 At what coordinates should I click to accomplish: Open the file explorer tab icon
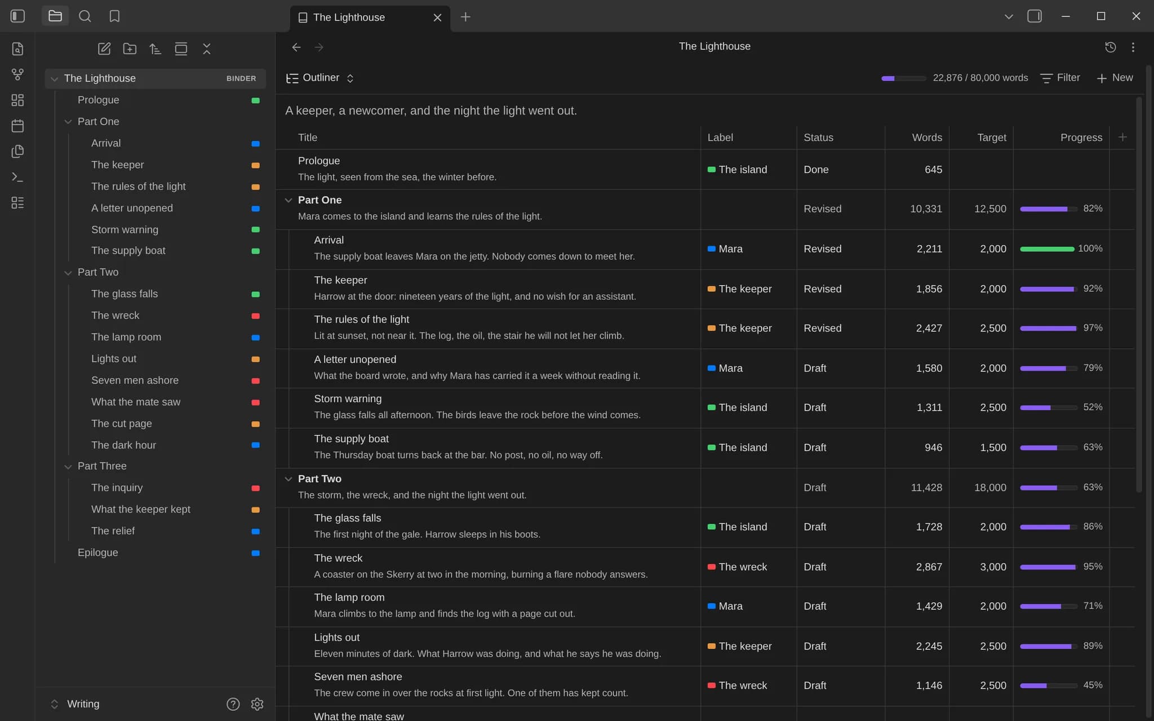(55, 16)
